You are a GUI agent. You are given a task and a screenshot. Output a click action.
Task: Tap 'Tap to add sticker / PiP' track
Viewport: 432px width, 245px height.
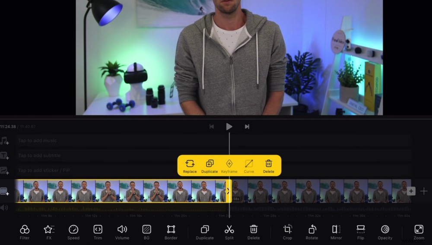pyautogui.click(x=213, y=170)
